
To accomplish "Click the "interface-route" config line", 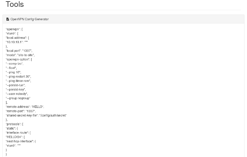I will click(x=18, y=133).
